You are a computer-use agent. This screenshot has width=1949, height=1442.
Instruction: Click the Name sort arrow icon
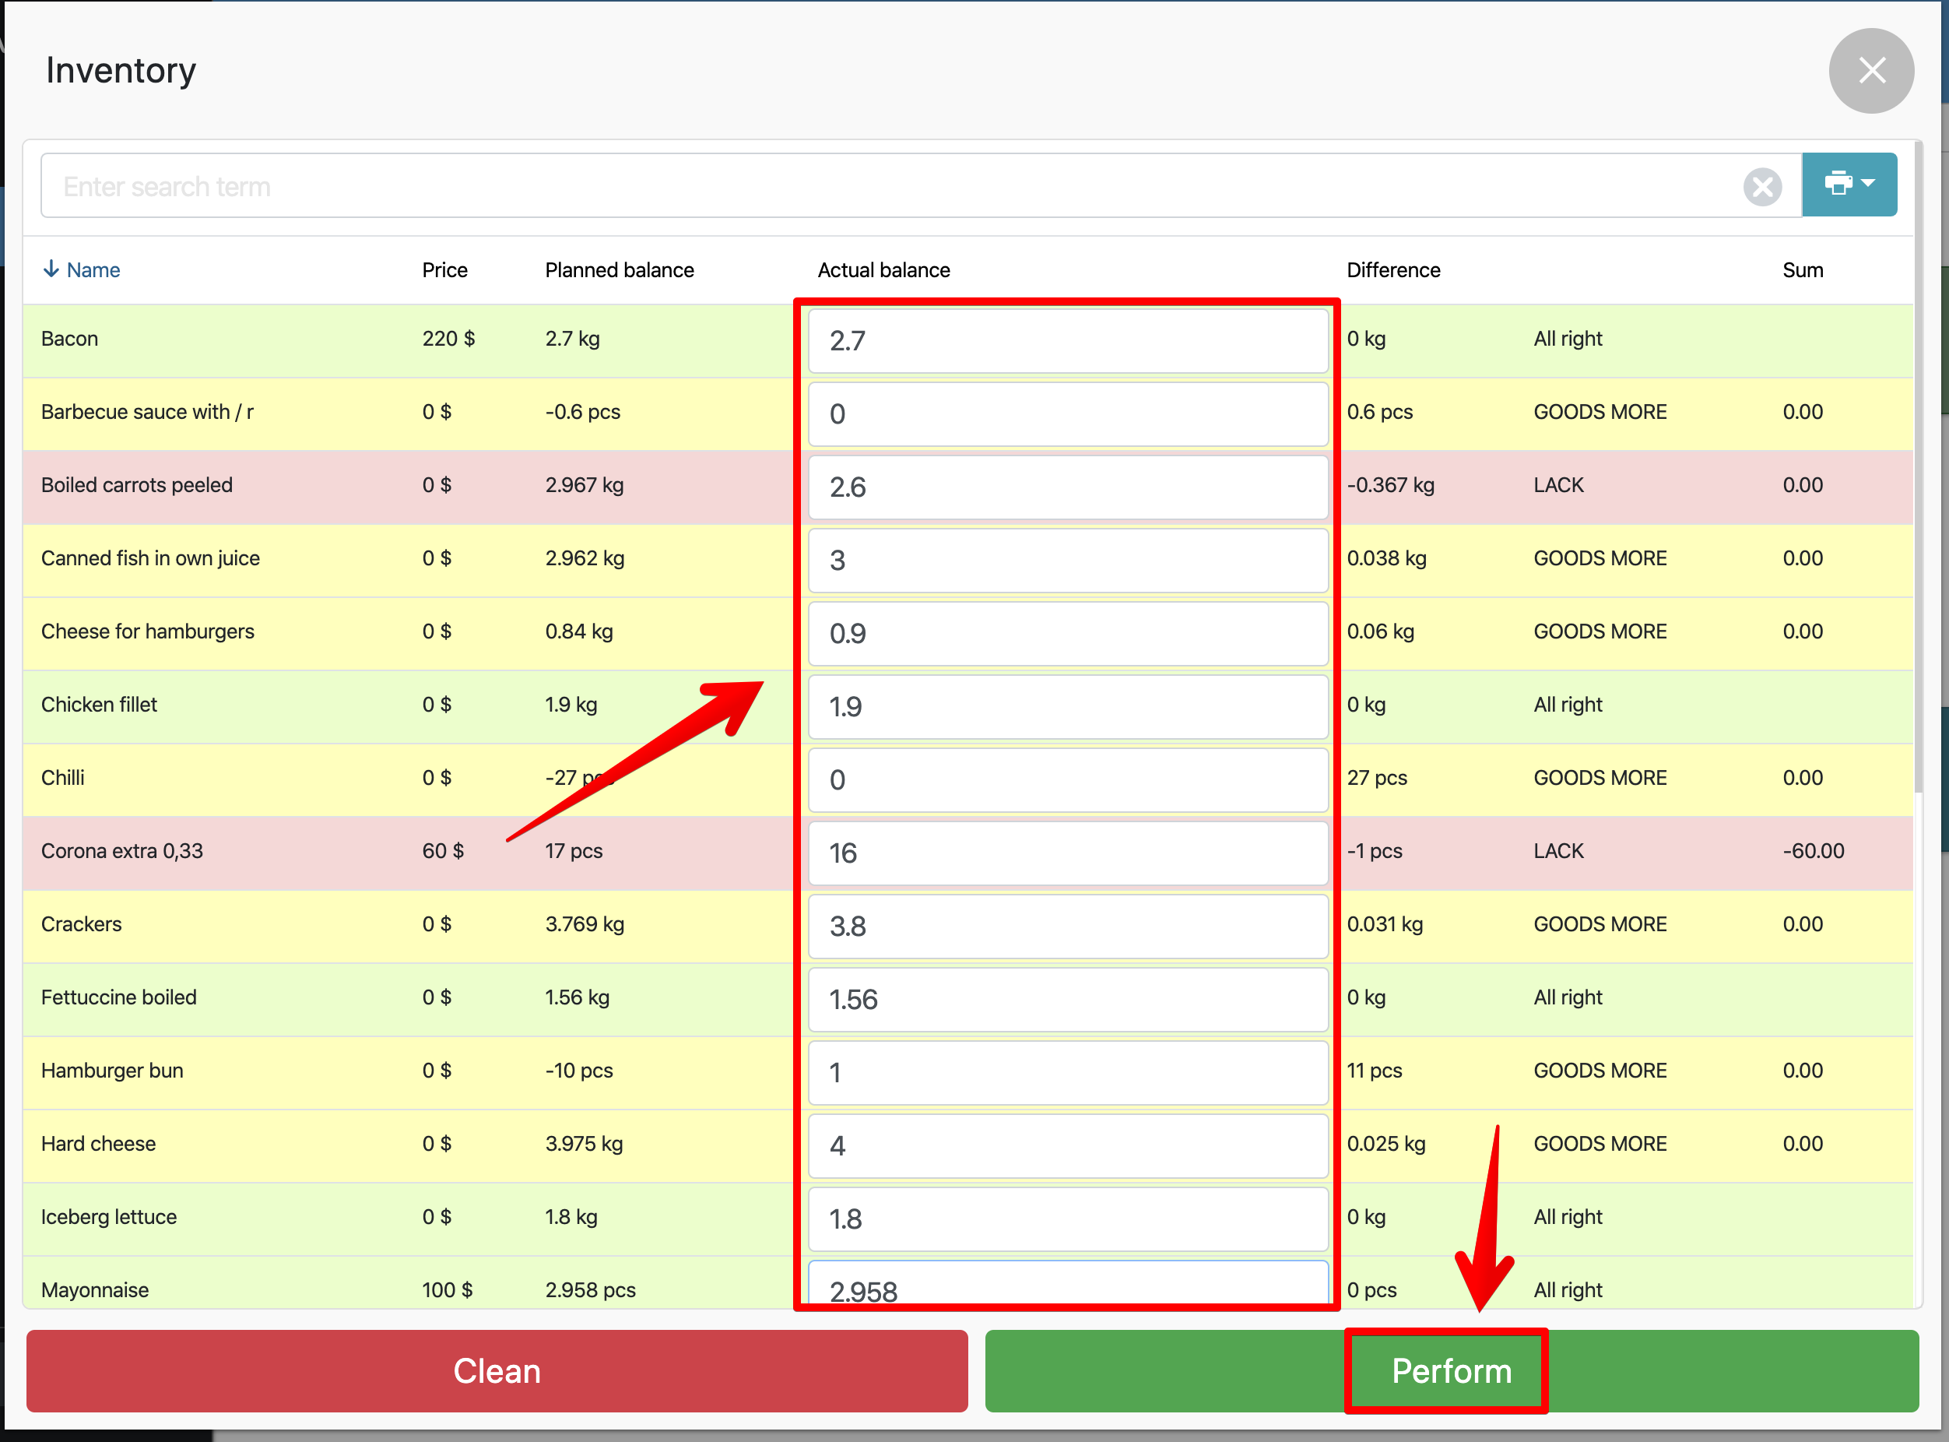pos(51,269)
